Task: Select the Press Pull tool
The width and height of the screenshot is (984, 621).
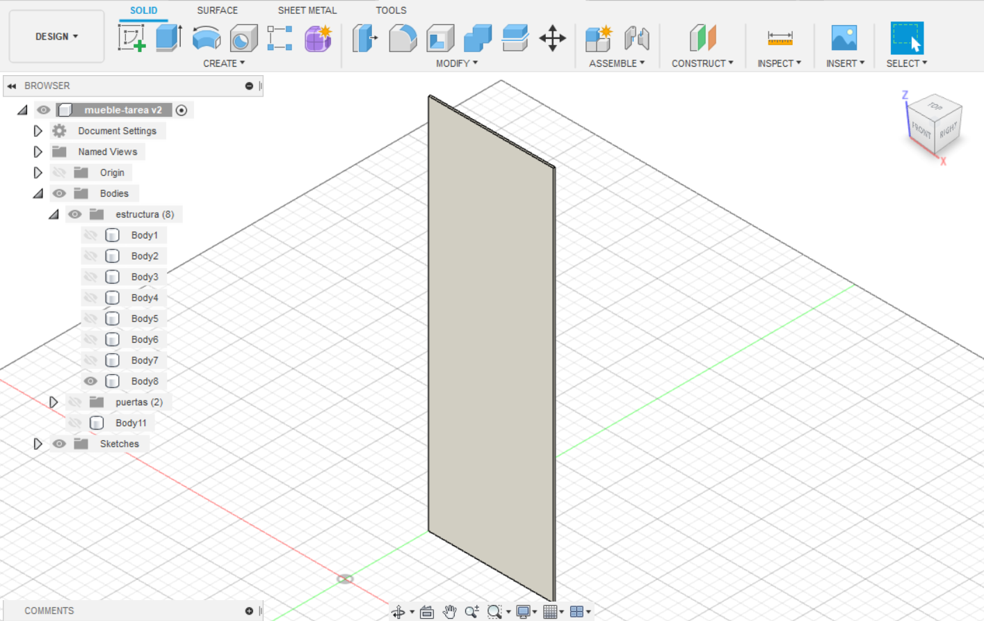Action: 365,38
